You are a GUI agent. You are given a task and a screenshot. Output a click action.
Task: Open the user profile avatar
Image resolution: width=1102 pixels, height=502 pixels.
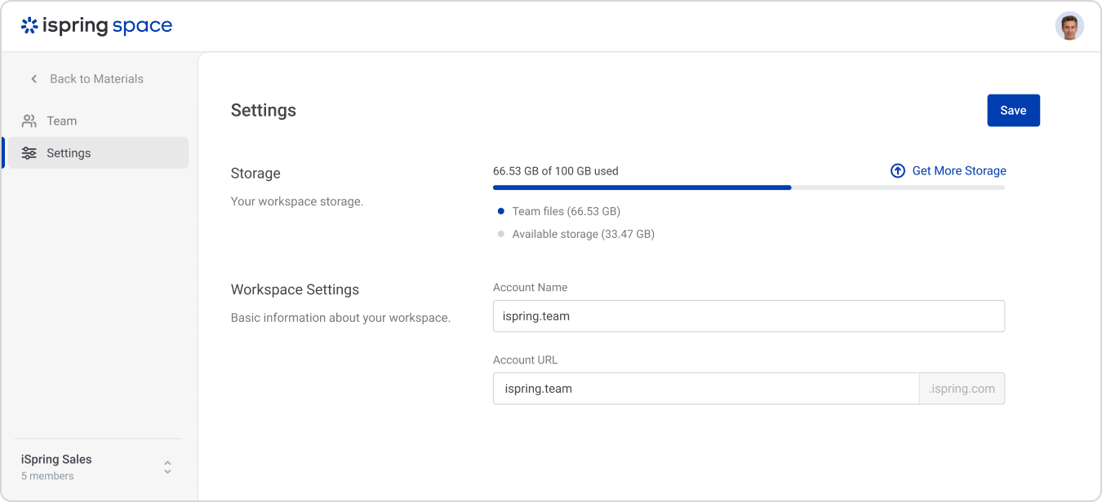tap(1069, 26)
